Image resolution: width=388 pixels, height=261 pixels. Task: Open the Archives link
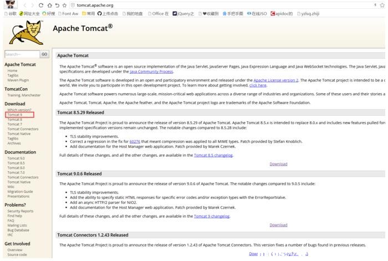point(14,143)
